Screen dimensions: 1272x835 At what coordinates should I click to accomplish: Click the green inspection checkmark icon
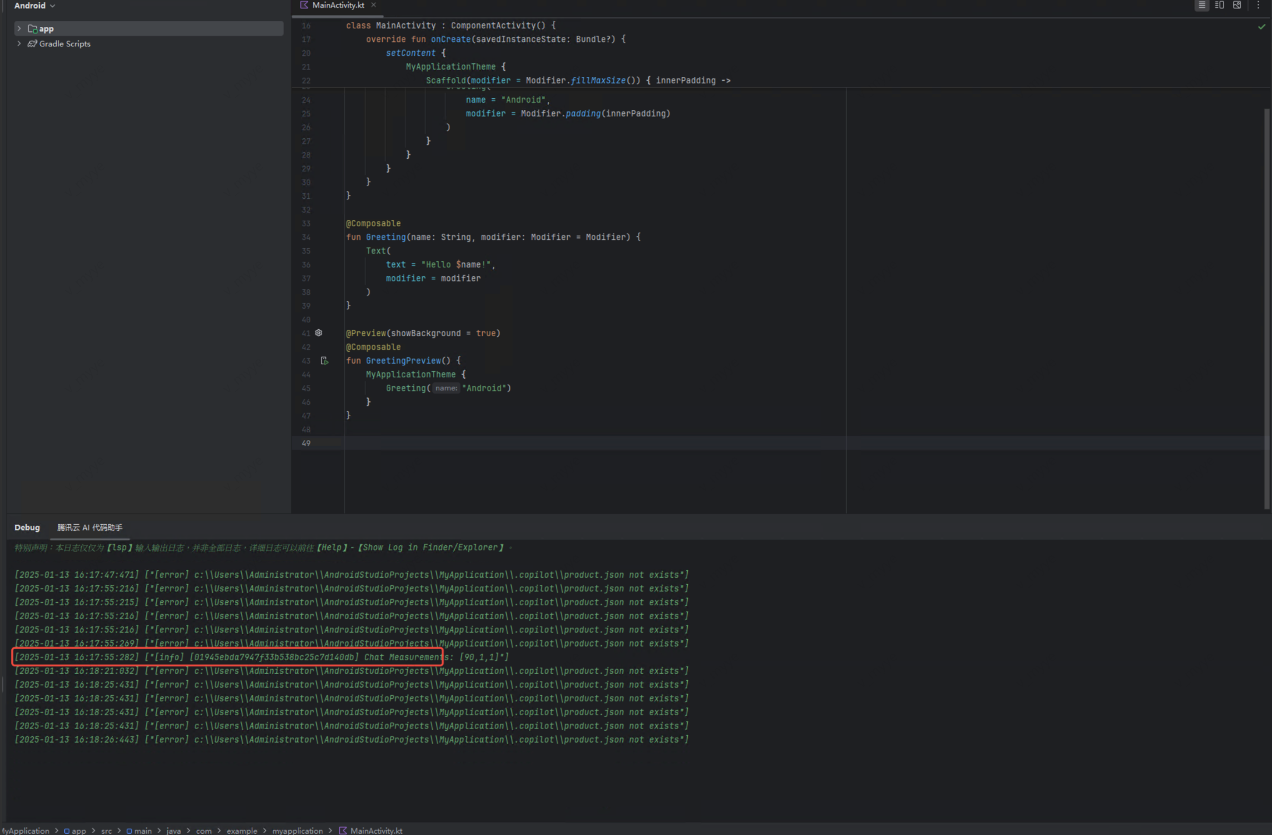click(1261, 26)
